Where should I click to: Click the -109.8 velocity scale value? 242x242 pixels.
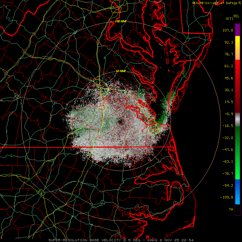227,197
